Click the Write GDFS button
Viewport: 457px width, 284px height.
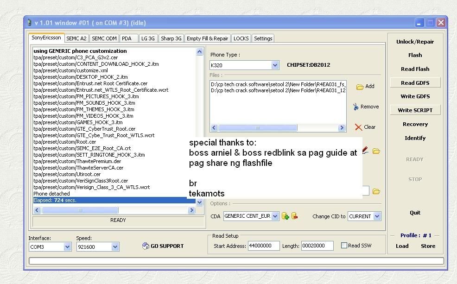coord(415,96)
